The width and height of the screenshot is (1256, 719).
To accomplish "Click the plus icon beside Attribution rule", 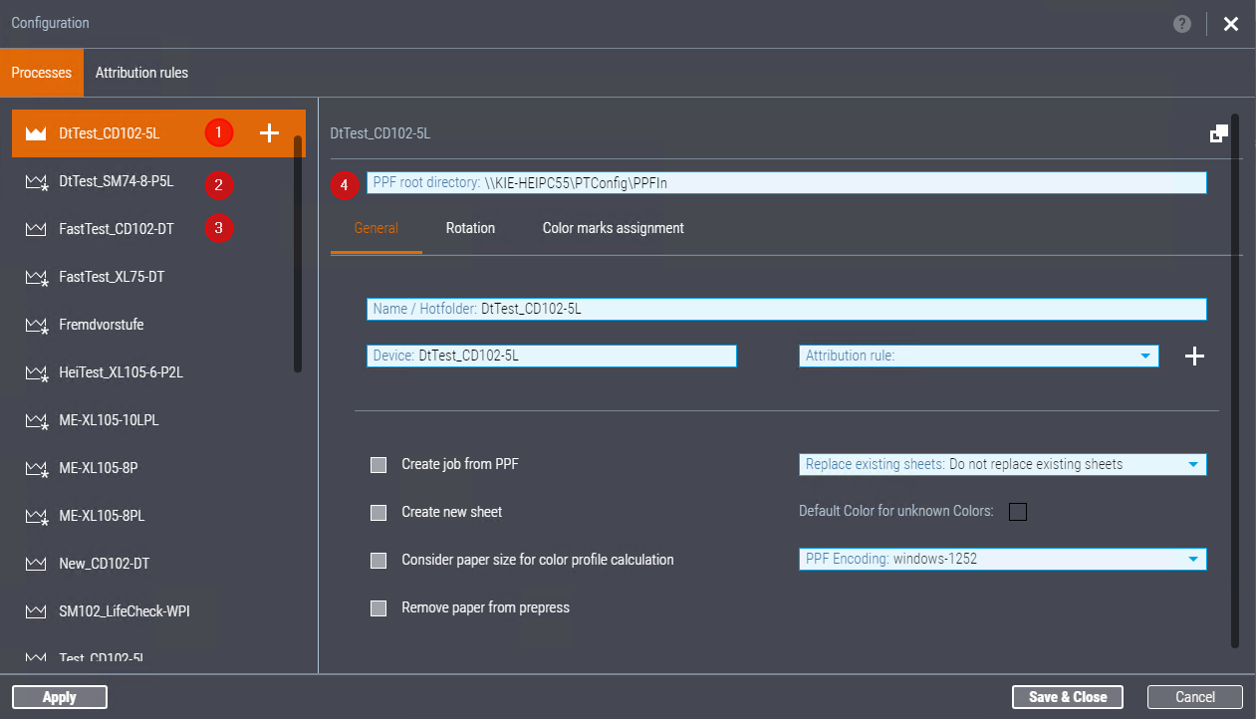I will pyautogui.click(x=1193, y=356).
